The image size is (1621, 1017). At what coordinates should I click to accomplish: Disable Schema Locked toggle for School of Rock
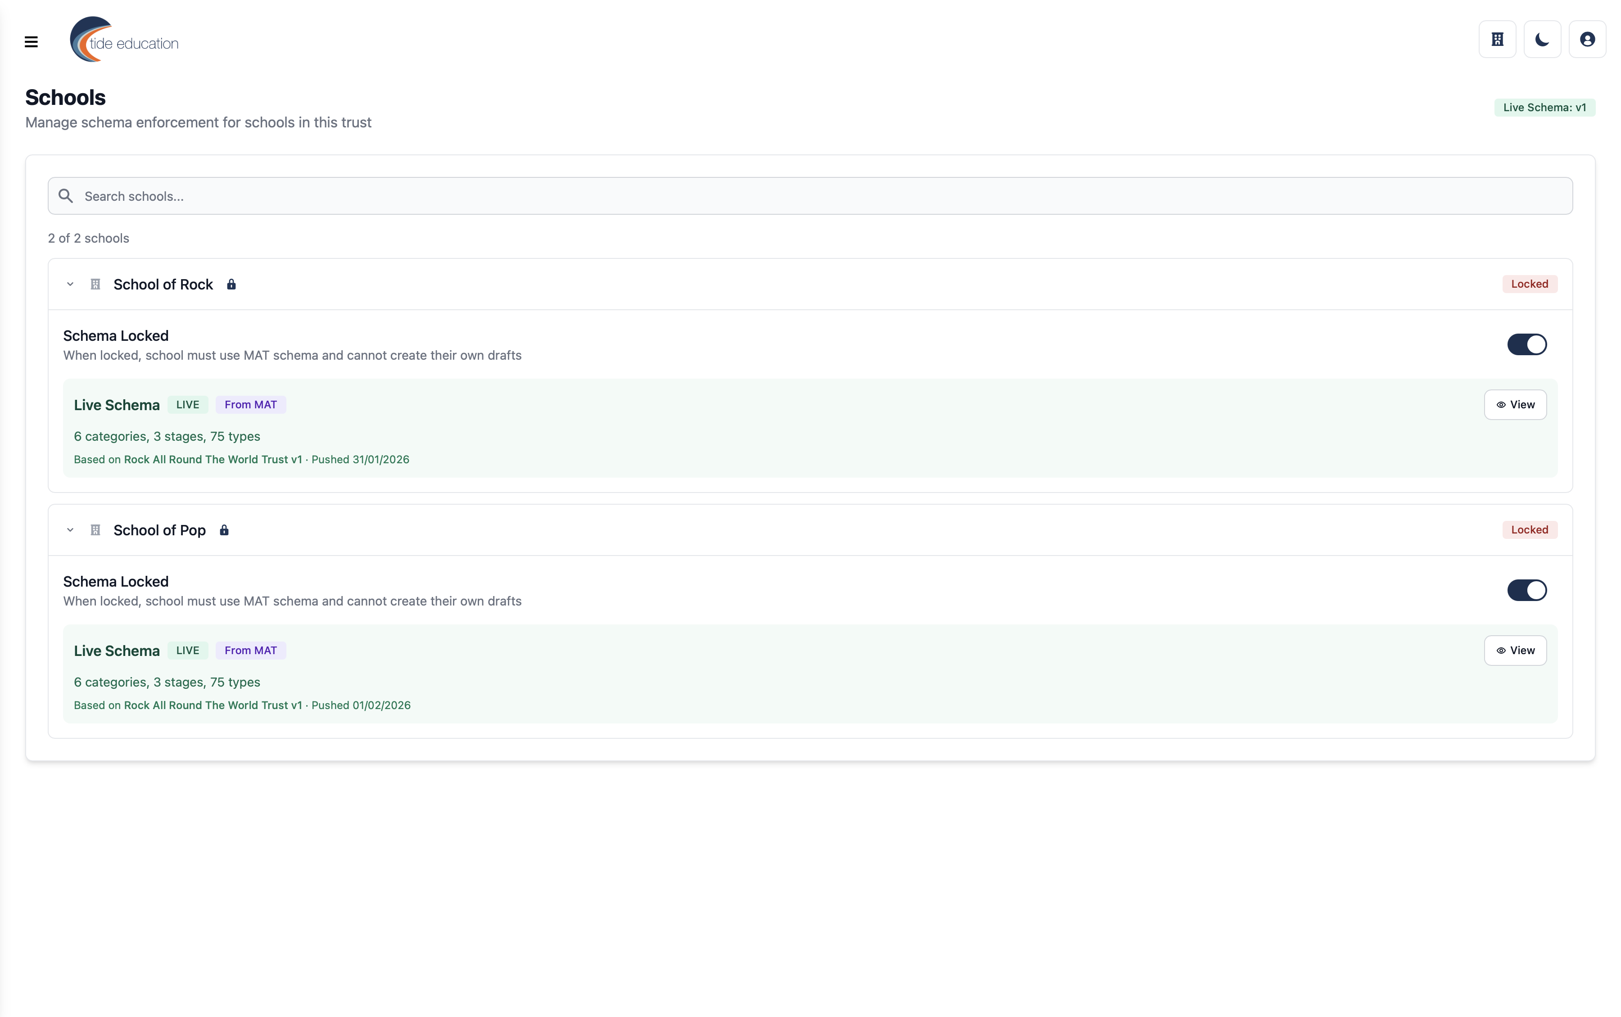tap(1526, 344)
